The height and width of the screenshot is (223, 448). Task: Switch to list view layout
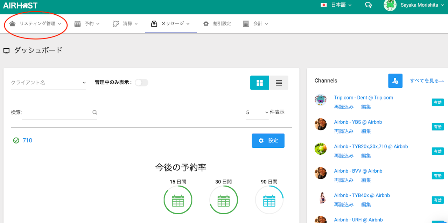(279, 83)
